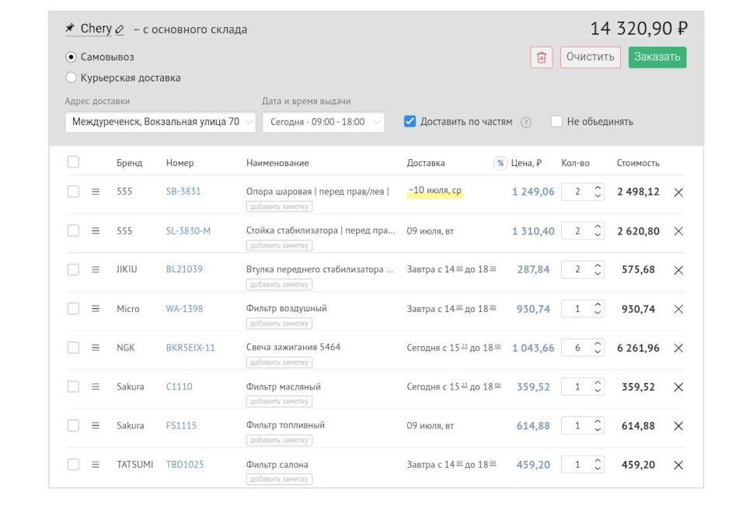746x506 pixels.
Task: Check the select-all checkbox in table header
Action: click(x=73, y=162)
